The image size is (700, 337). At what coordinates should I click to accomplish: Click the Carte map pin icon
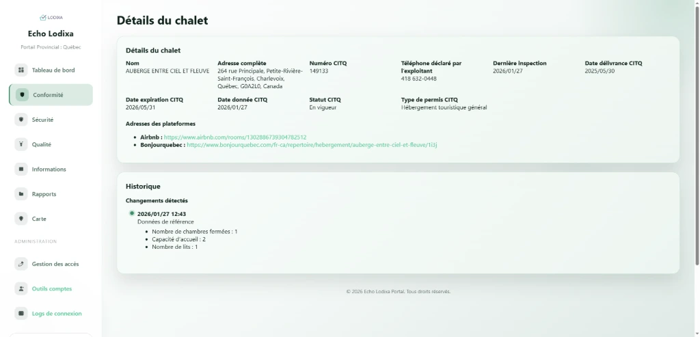coord(21,219)
